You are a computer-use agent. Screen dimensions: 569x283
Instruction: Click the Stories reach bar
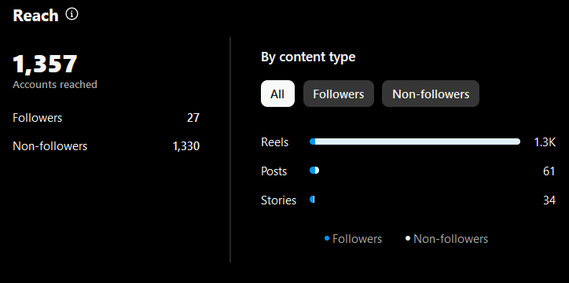pyautogui.click(x=312, y=200)
